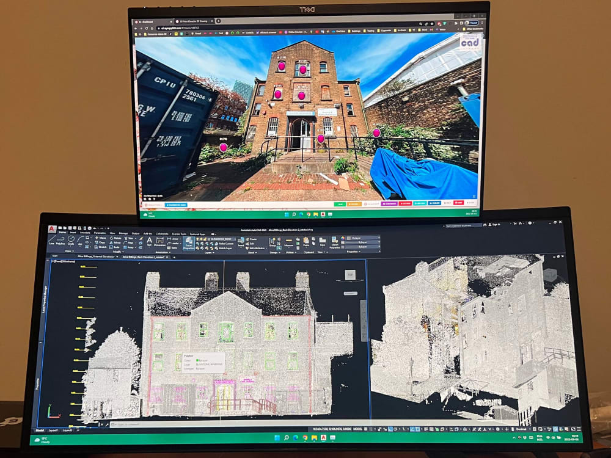This screenshot has width=611, height=458.
Task: Expand the Draw panel dropdown
Action: tap(70, 251)
